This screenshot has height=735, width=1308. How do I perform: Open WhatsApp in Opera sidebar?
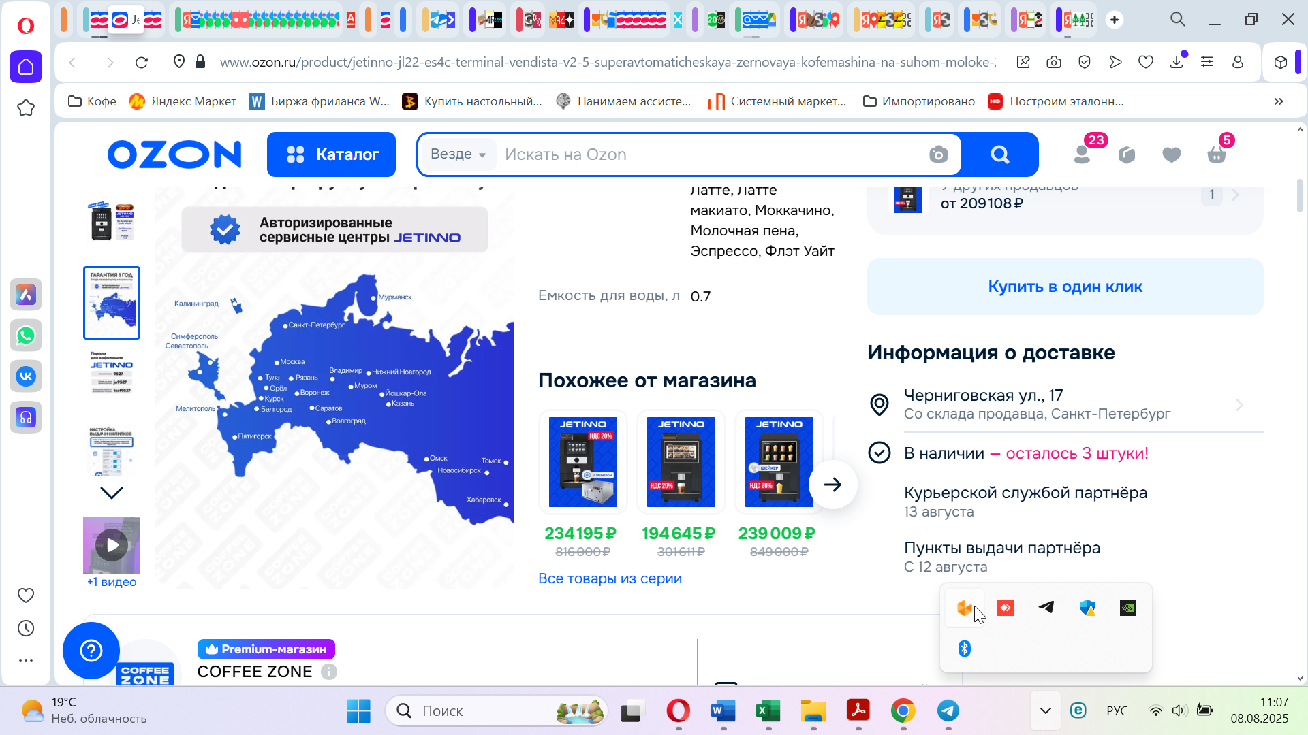click(26, 336)
